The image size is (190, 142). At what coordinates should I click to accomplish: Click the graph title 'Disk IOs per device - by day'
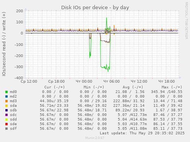pos(95,8)
